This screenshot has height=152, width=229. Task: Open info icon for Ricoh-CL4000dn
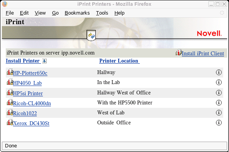(x=219, y=102)
